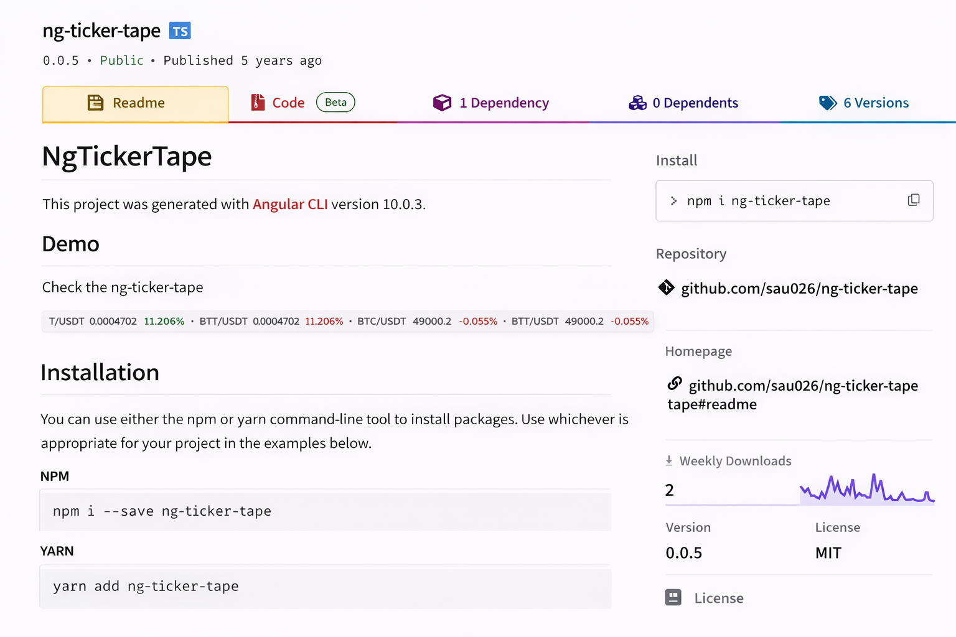Switch to the Code tab

[288, 103]
